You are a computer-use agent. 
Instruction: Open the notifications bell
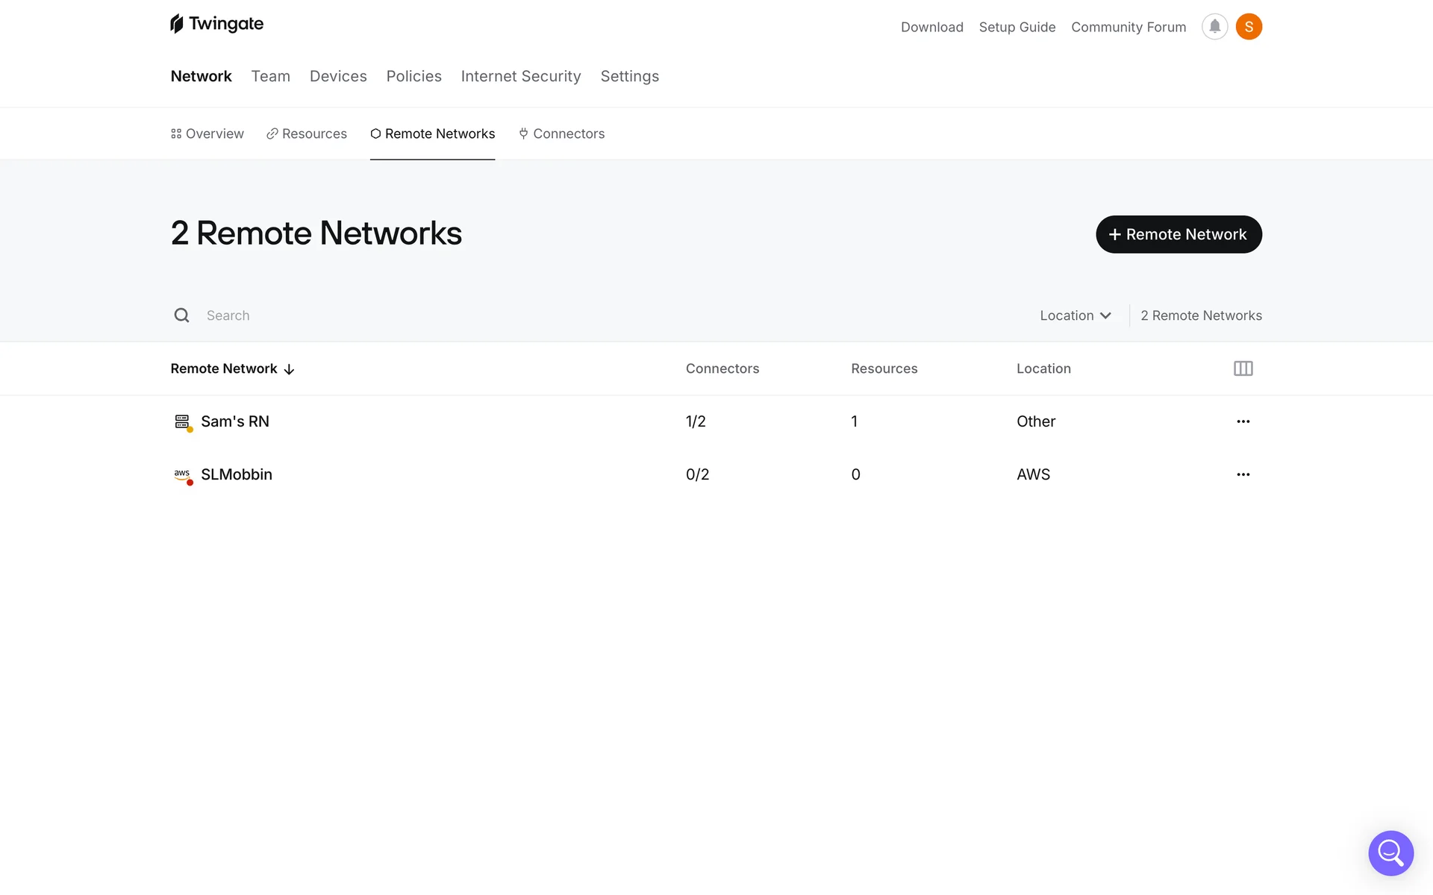coord(1214,27)
